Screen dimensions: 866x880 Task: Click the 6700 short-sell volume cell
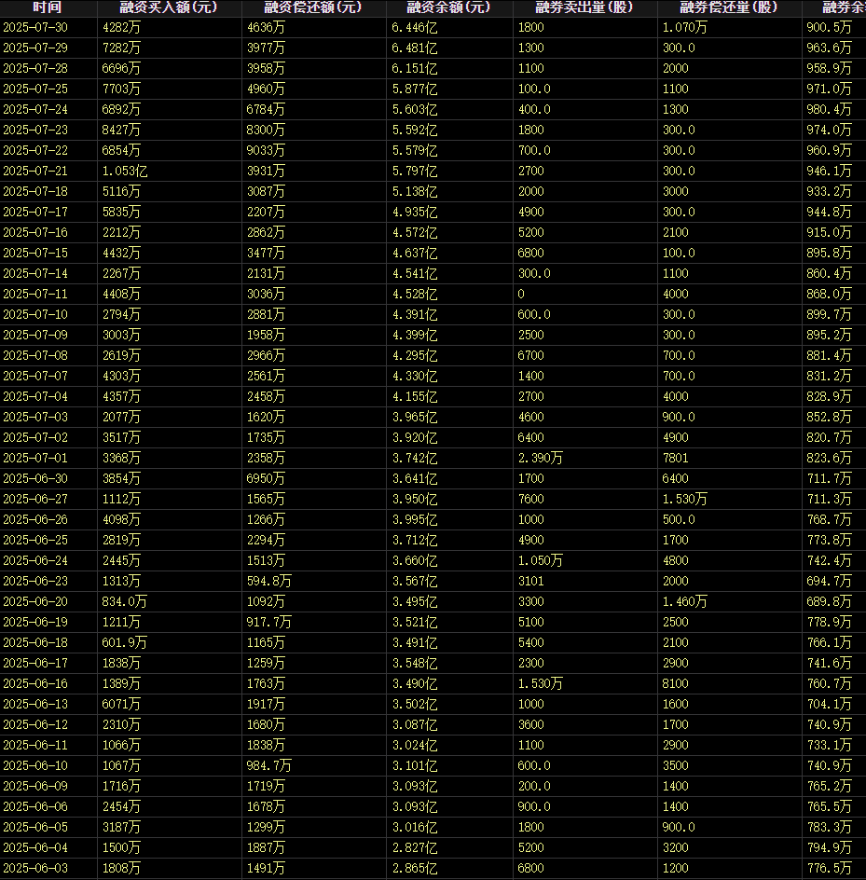tap(531, 356)
